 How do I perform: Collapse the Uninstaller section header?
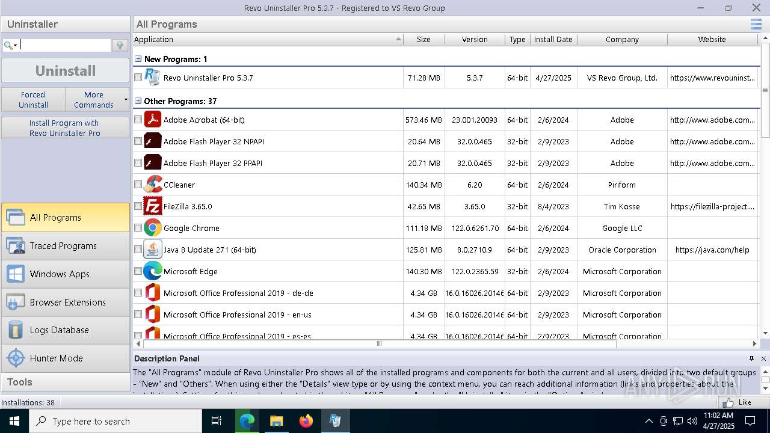click(x=65, y=24)
